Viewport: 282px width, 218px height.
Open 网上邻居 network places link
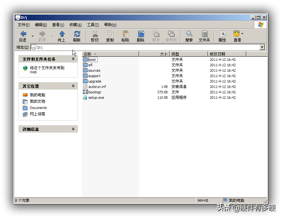[x=37, y=114]
